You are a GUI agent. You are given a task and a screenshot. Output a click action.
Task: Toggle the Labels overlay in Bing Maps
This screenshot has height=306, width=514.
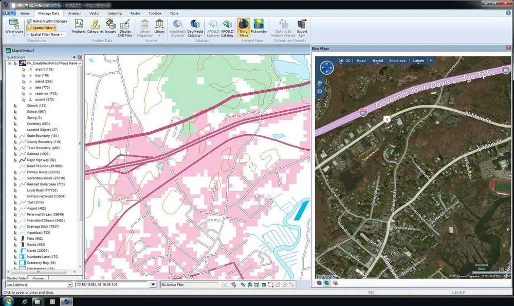click(418, 60)
